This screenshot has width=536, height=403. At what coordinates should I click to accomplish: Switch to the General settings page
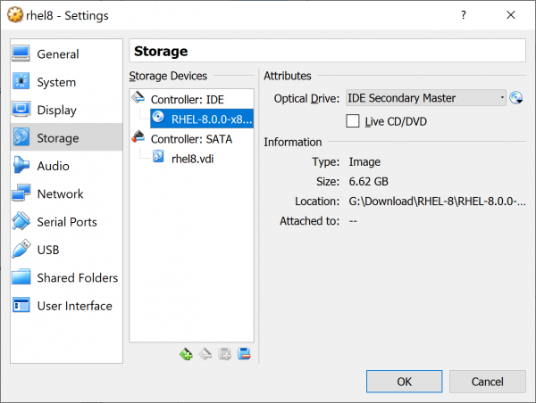[57, 54]
